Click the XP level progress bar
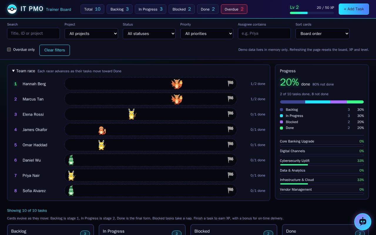 312,13
